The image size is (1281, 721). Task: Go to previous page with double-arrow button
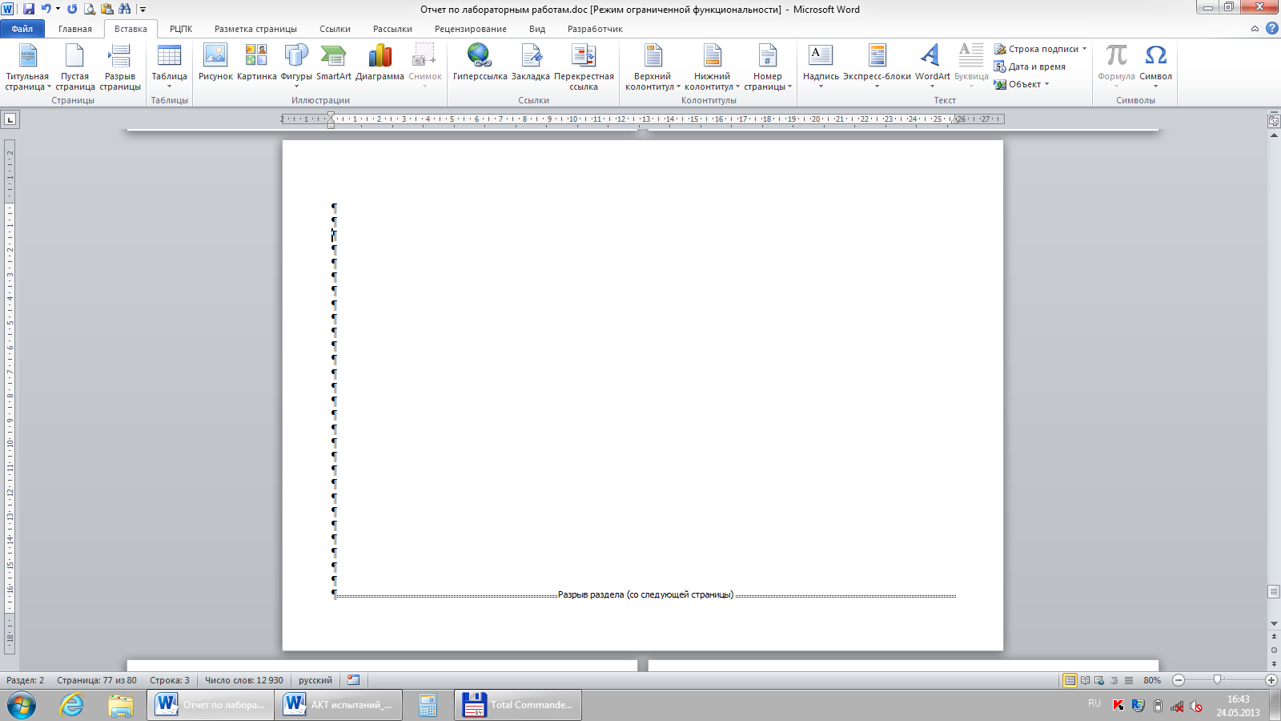pos(1274,637)
